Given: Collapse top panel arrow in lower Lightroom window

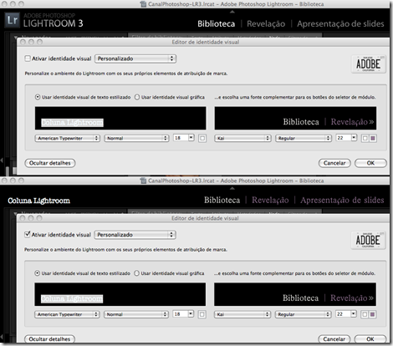Looking at the screenshot, I should [x=232, y=188].
